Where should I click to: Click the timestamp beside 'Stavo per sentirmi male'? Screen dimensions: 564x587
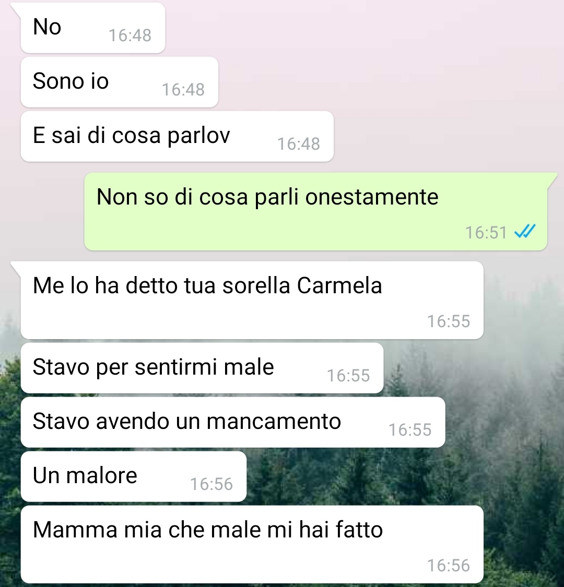coord(348,376)
